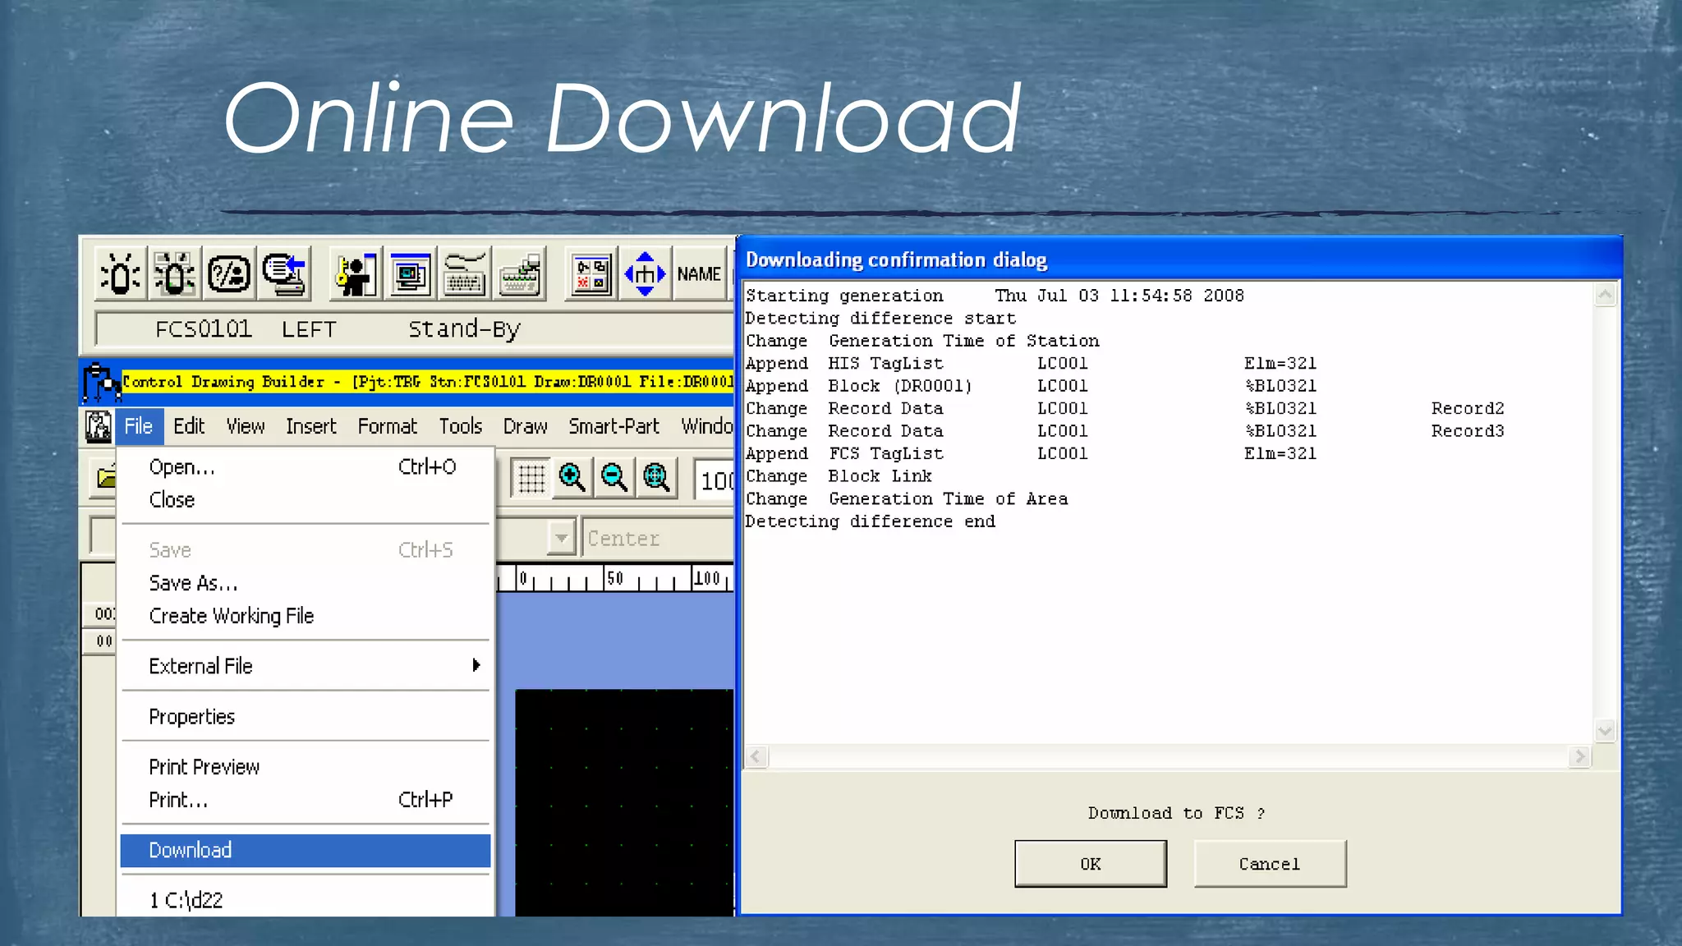Viewport: 1682px width, 946px height.
Task: Click the log's vertical scrollbar down arrow
Action: coord(1605,730)
